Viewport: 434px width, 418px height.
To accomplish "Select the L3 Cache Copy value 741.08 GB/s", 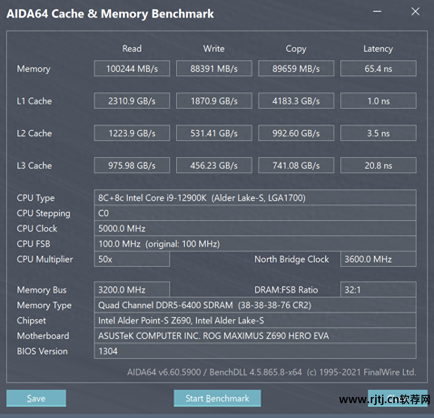I will click(296, 165).
